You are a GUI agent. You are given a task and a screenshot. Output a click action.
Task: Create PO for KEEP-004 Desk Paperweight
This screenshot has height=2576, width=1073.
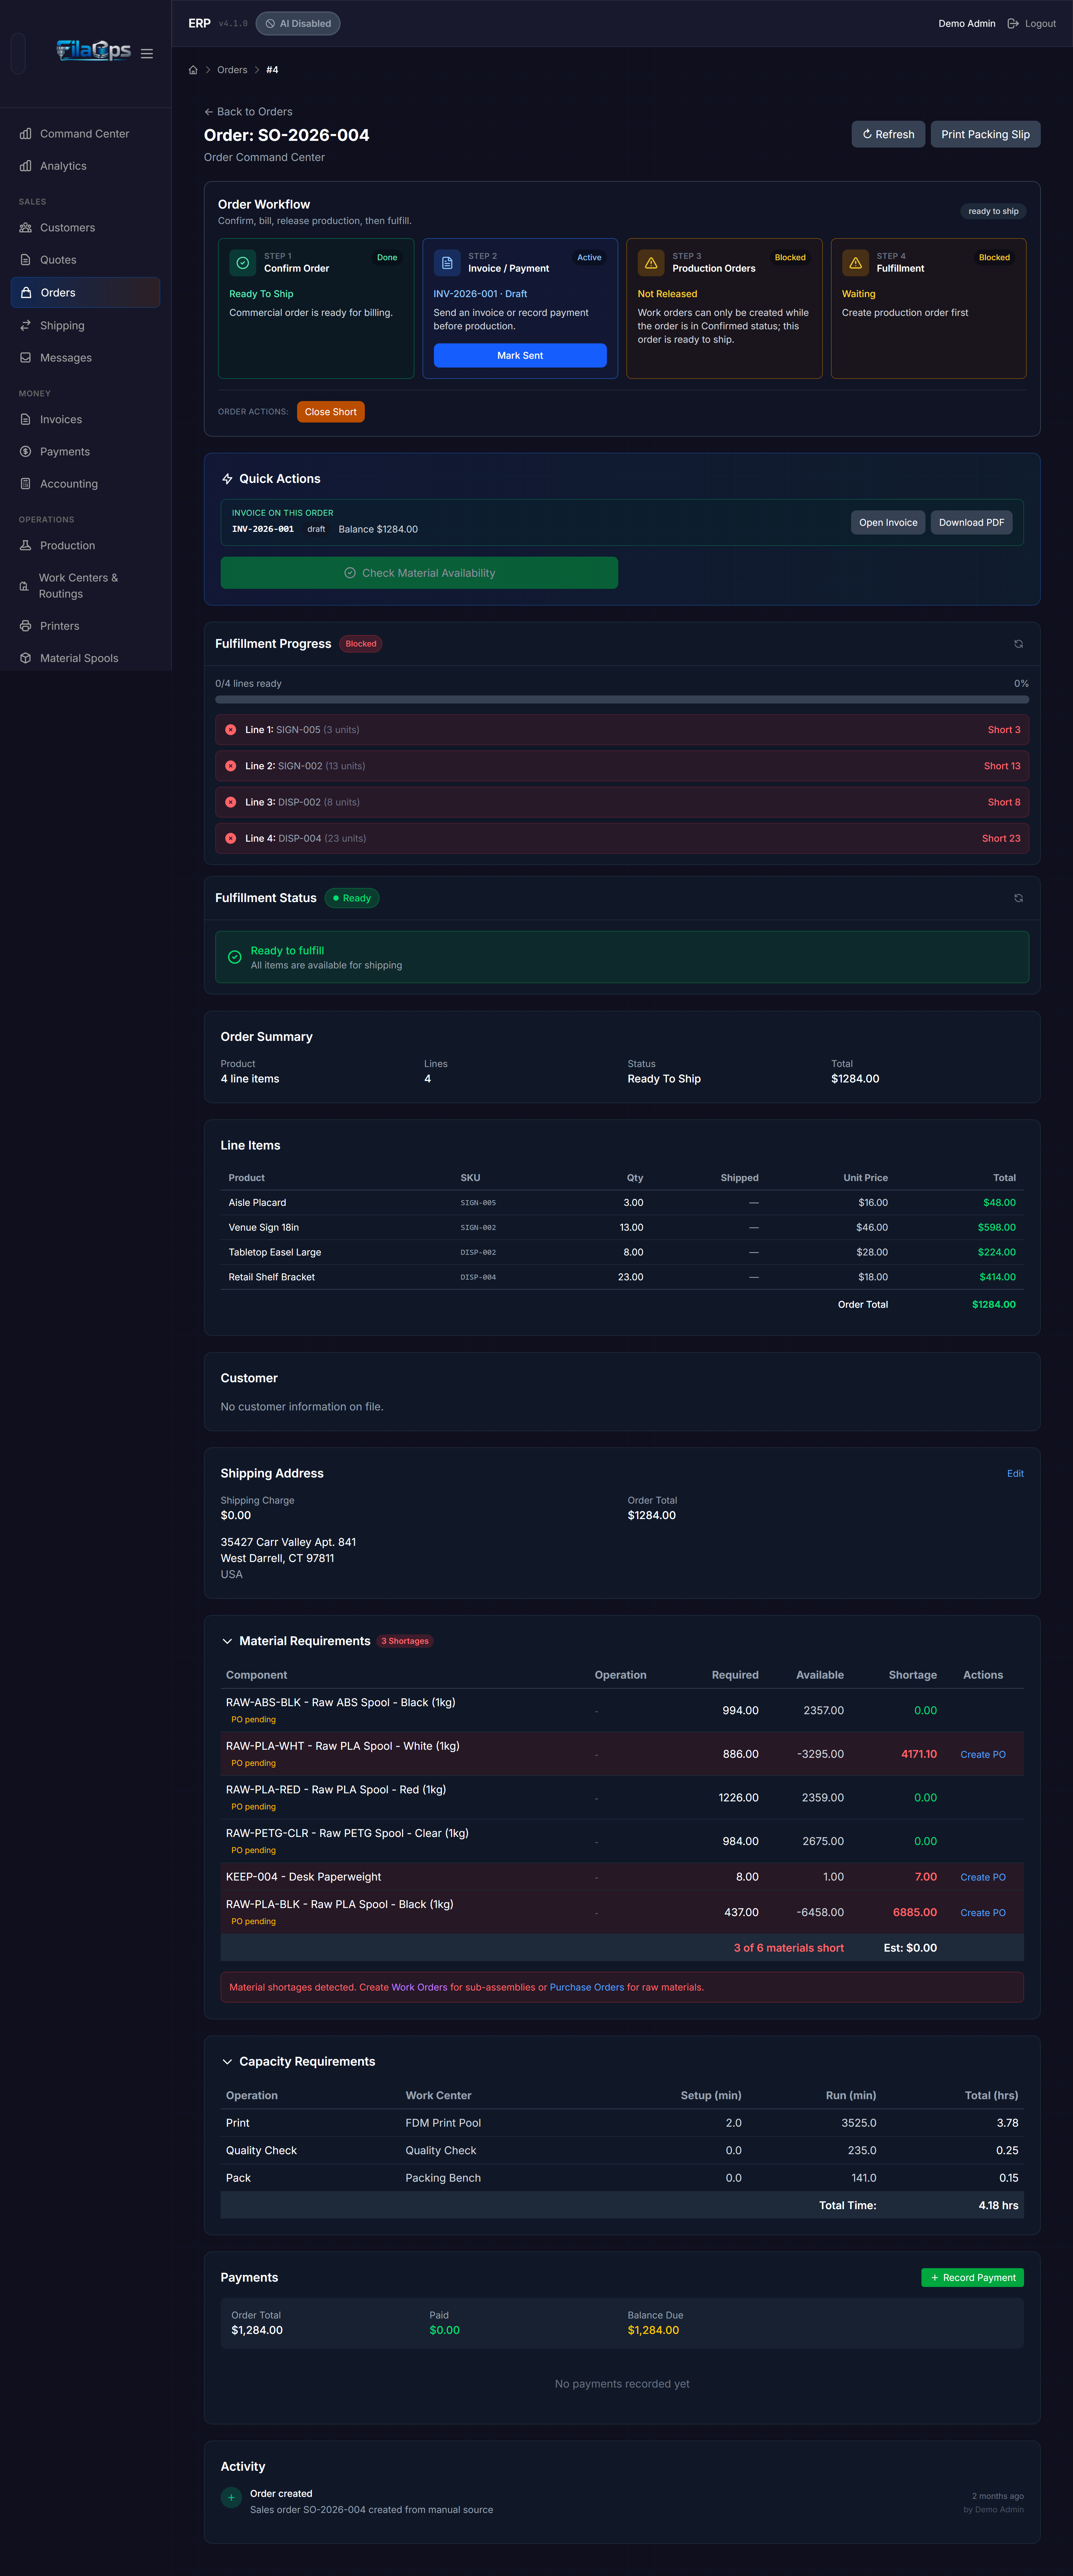(983, 1877)
